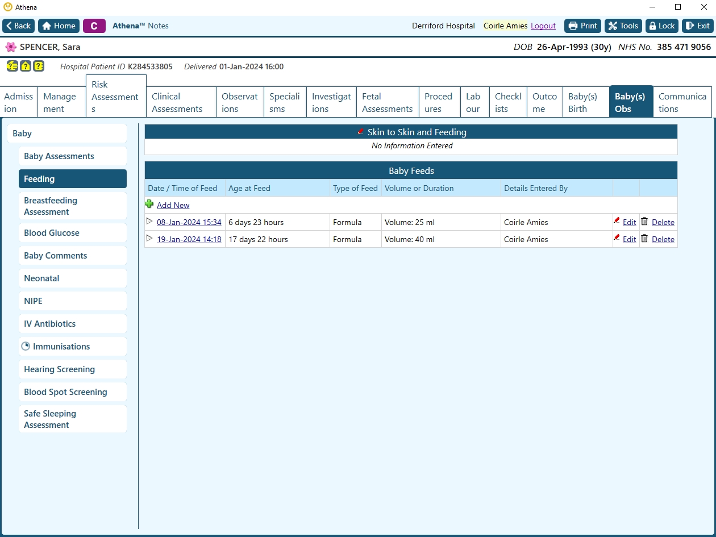Open Baby Comments in the sidebar
Viewport: 716px width, 537px height.
[73, 256]
